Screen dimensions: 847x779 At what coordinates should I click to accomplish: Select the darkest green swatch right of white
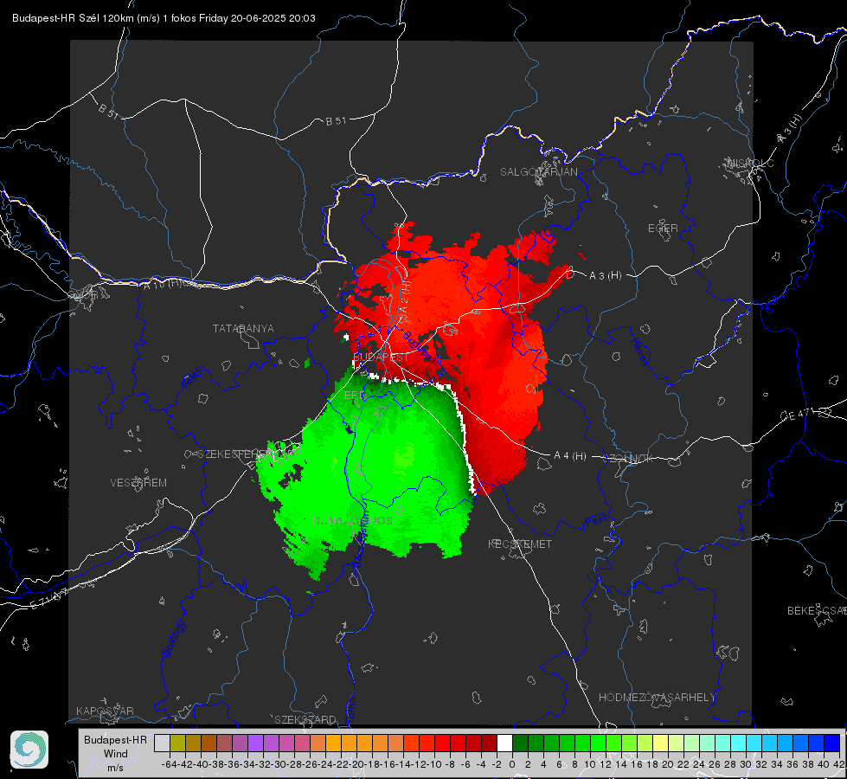(x=520, y=743)
